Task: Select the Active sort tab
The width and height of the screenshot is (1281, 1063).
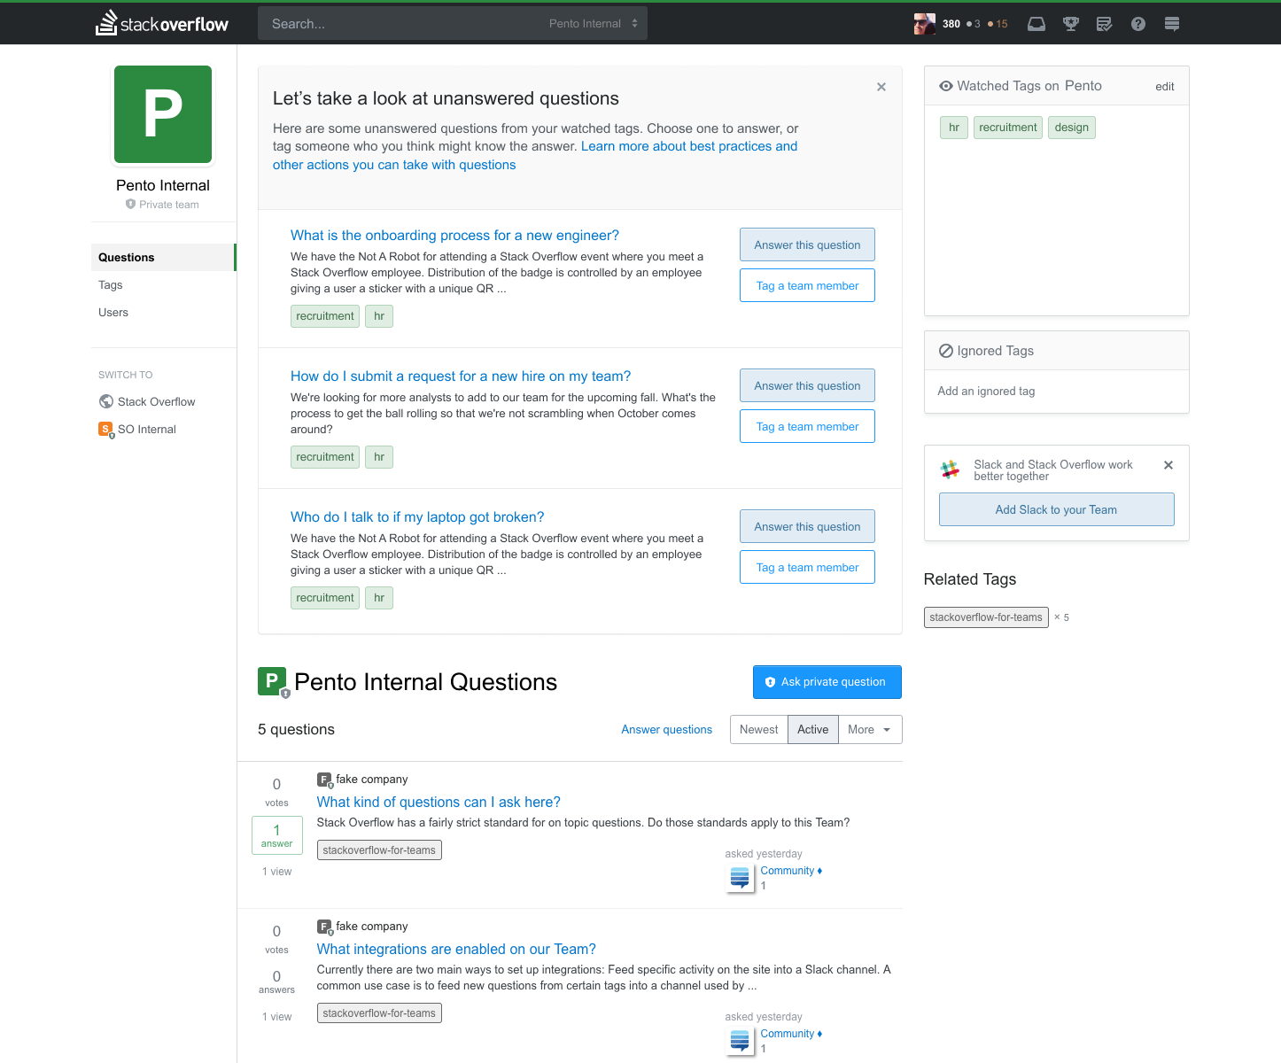Action: click(x=813, y=730)
